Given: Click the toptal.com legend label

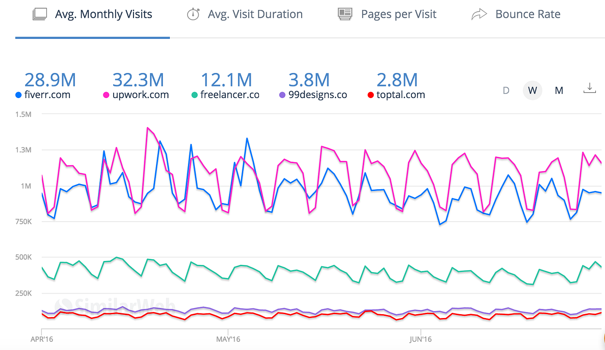Looking at the screenshot, I should pos(401,95).
